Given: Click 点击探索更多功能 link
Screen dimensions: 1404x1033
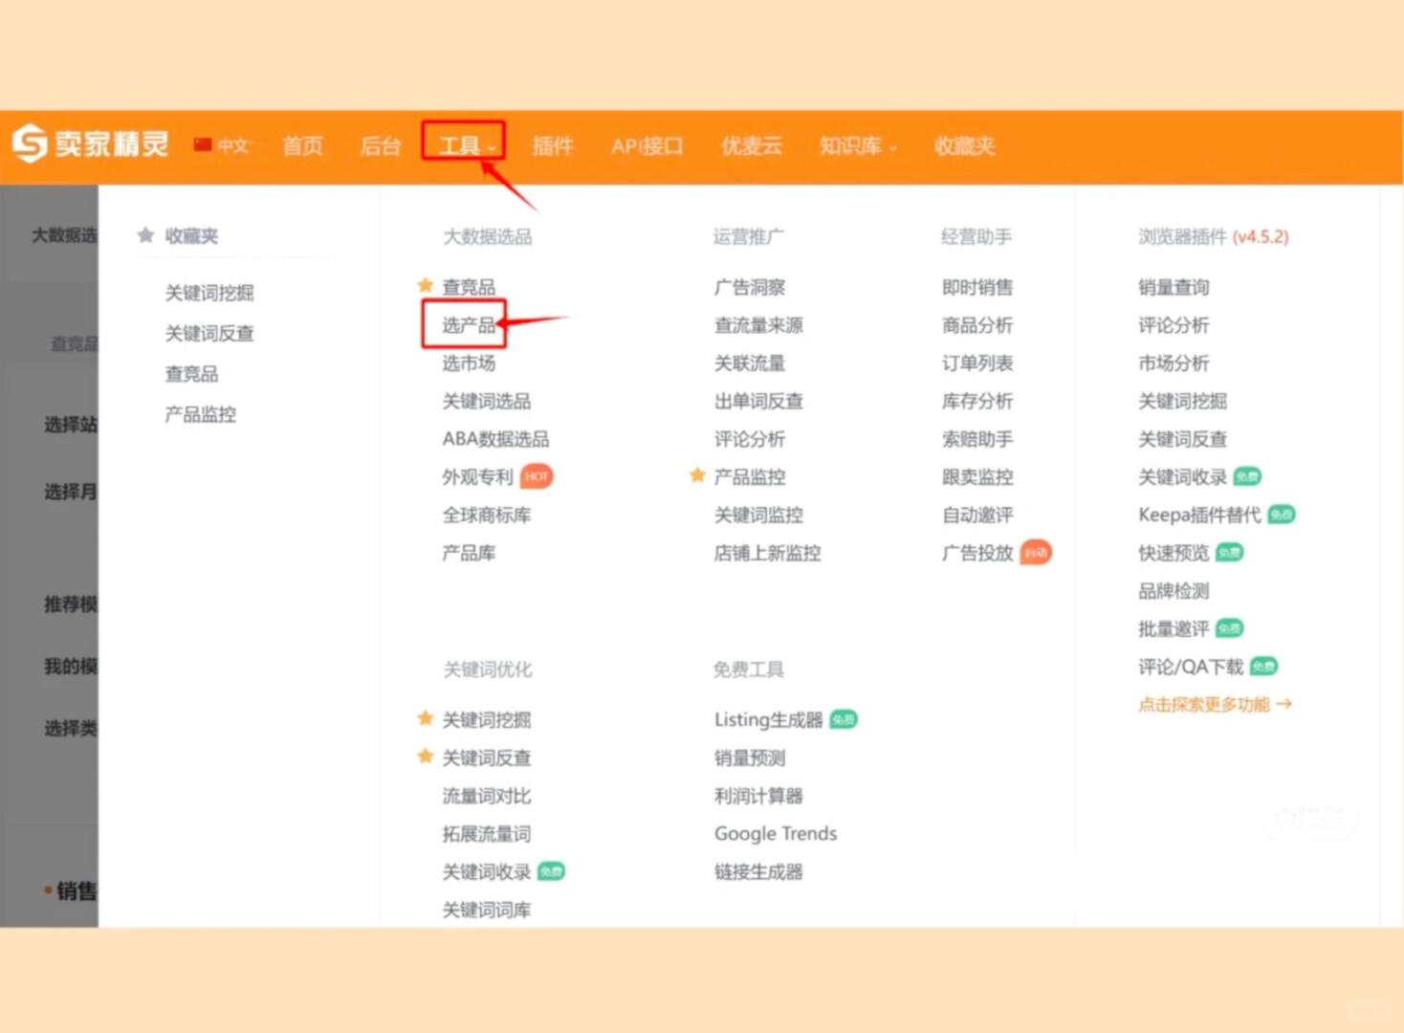Looking at the screenshot, I should pos(1204,704).
